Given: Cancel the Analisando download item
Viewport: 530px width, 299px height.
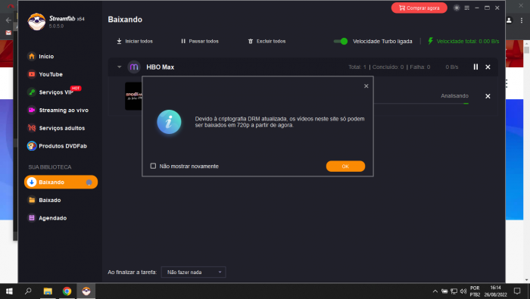Looking at the screenshot, I should click(x=488, y=96).
